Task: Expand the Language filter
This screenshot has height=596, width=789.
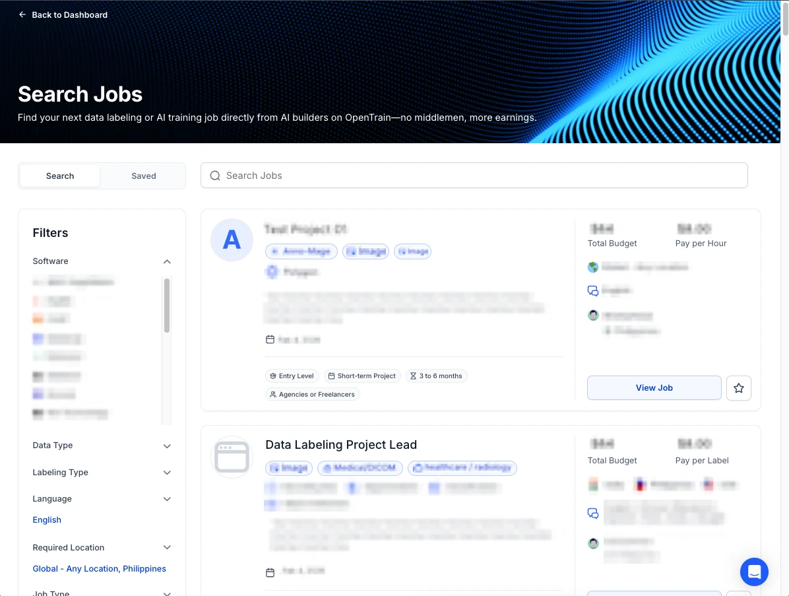Action: coord(167,499)
